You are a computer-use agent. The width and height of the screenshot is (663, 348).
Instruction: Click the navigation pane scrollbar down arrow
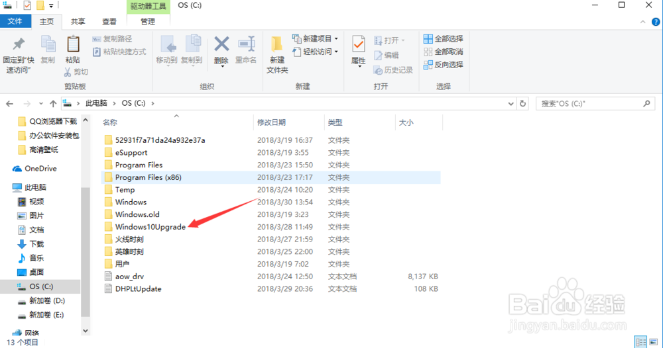tap(86, 331)
